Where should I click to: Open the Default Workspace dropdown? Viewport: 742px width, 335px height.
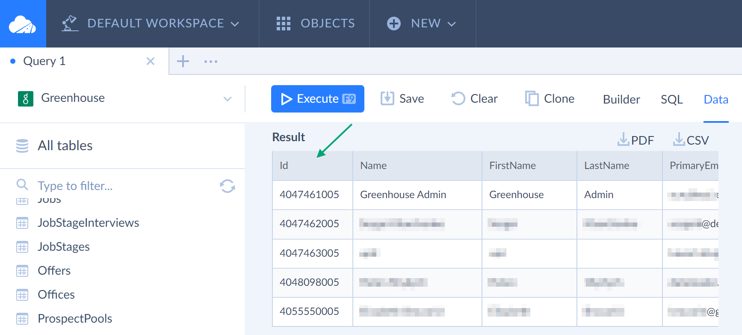[151, 24]
